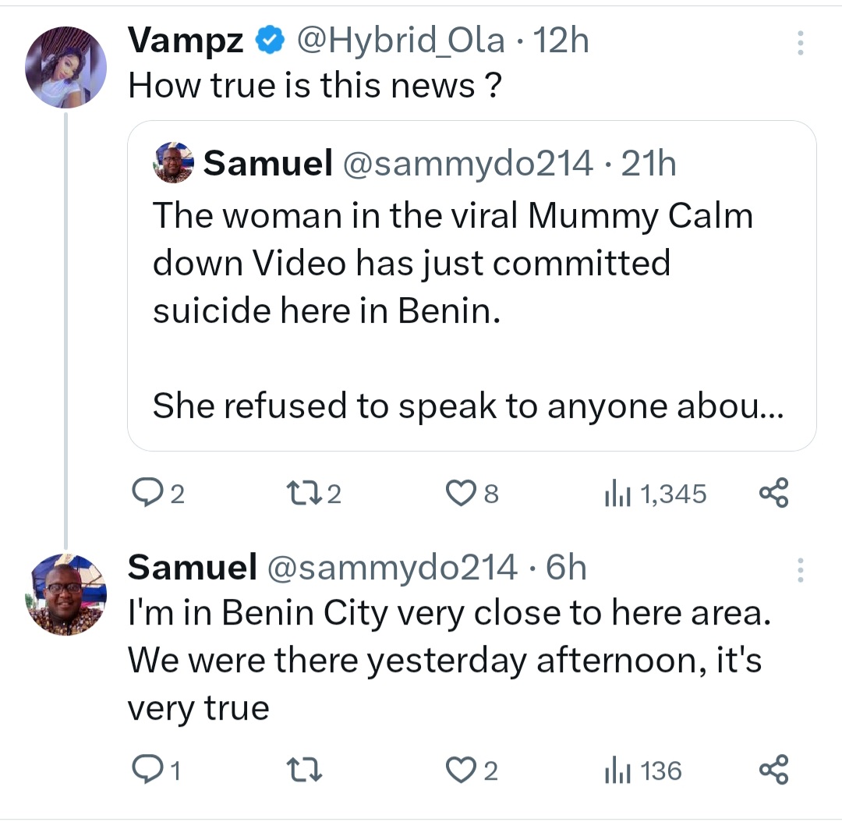The image size is (842, 836).
Task: View analytics for Samuel's reply
Action: (615, 770)
